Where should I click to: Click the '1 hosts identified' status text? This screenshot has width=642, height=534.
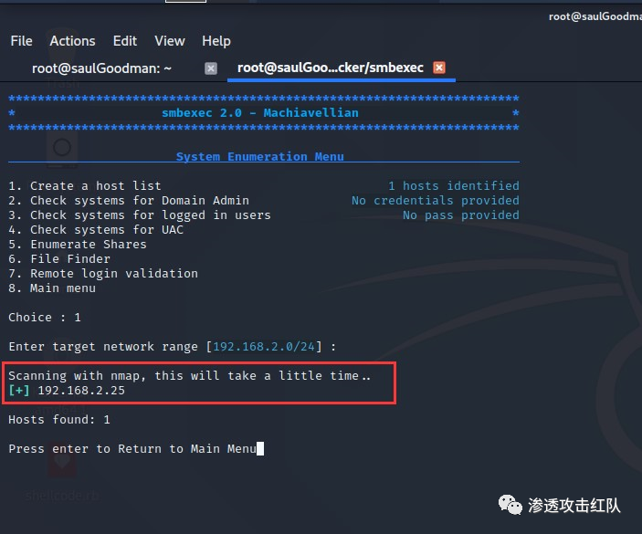[x=453, y=186]
